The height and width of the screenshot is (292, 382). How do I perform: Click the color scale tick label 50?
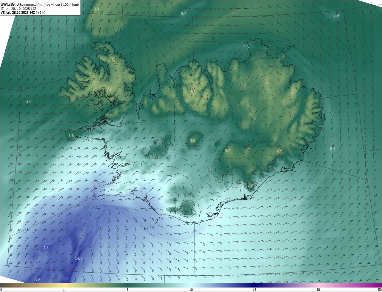(380, 290)
